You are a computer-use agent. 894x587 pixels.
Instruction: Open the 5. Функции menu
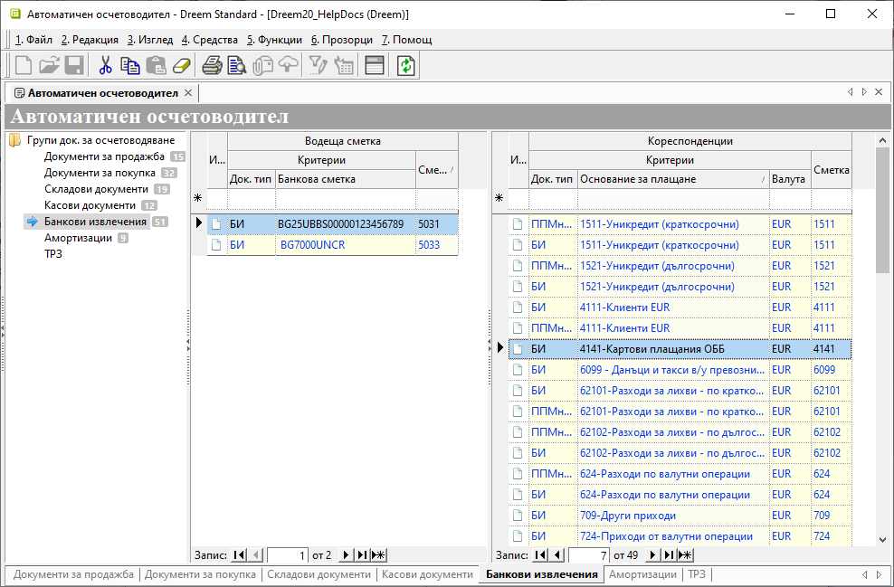tap(275, 40)
